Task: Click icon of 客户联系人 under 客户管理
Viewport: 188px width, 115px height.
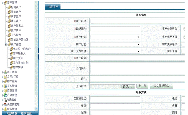Action: (x=9, y=26)
